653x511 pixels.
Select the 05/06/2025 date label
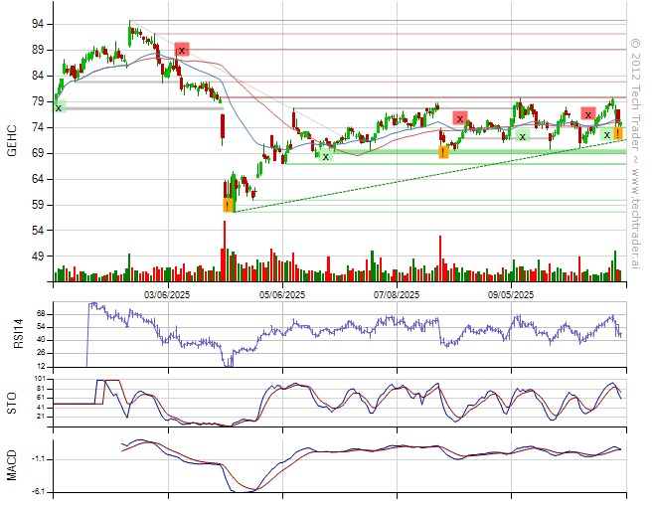(282, 293)
